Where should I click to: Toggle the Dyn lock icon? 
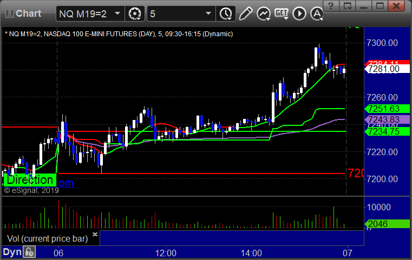pyautogui.click(x=29, y=252)
